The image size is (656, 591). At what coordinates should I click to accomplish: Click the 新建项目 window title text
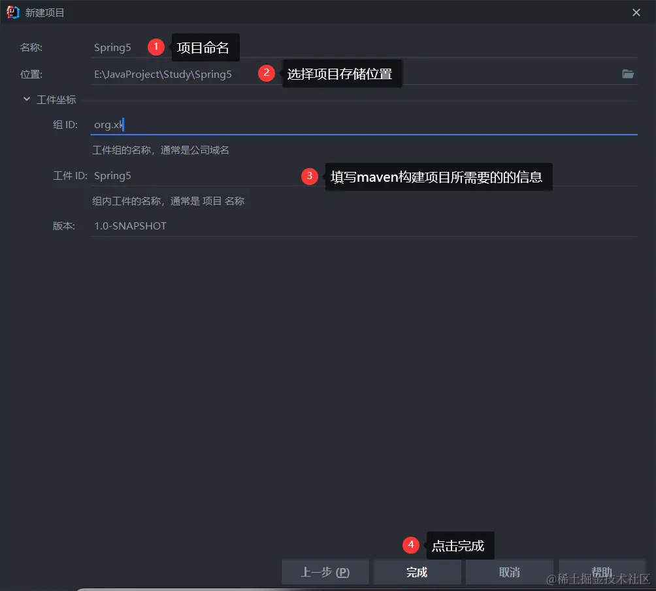(45, 13)
